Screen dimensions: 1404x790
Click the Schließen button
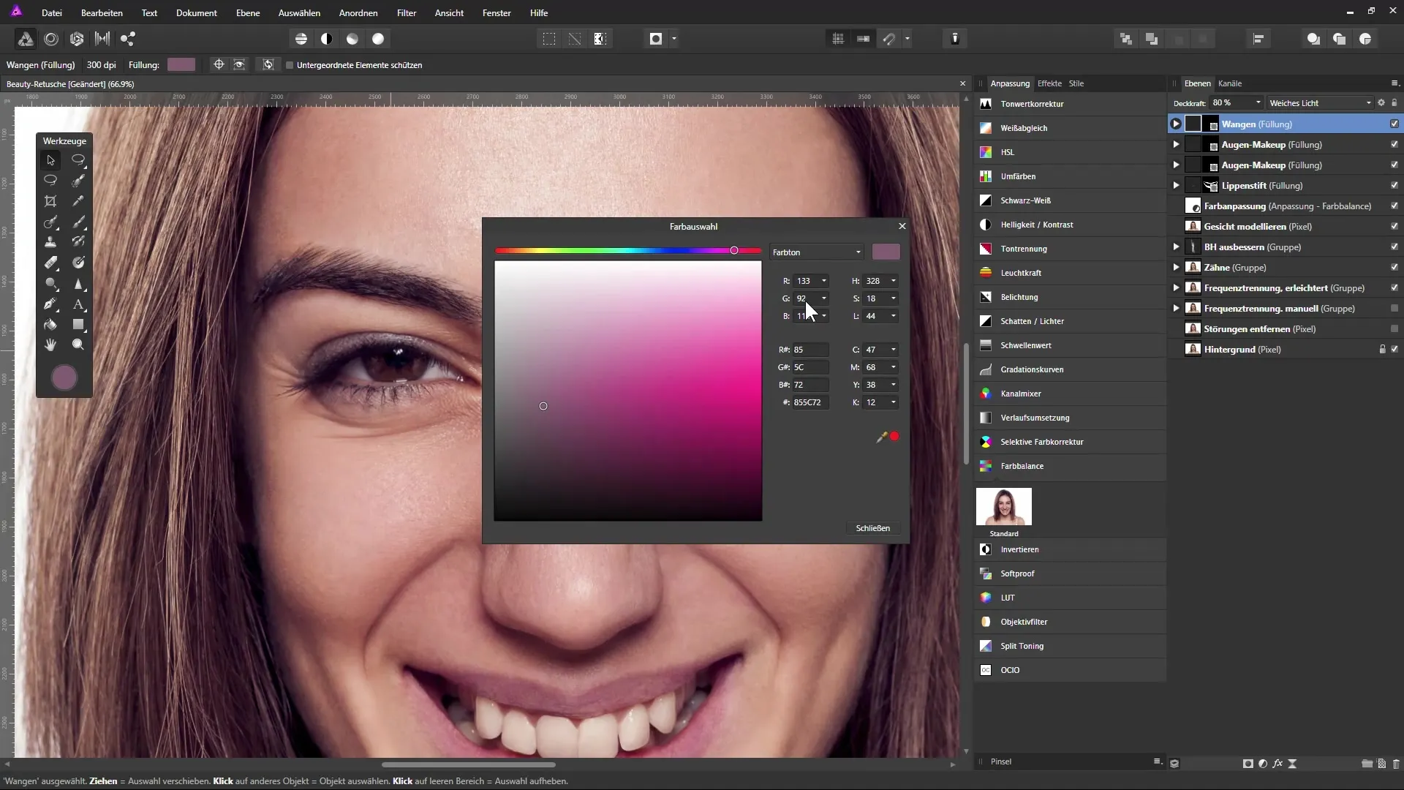pyautogui.click(x=873, y=528)
